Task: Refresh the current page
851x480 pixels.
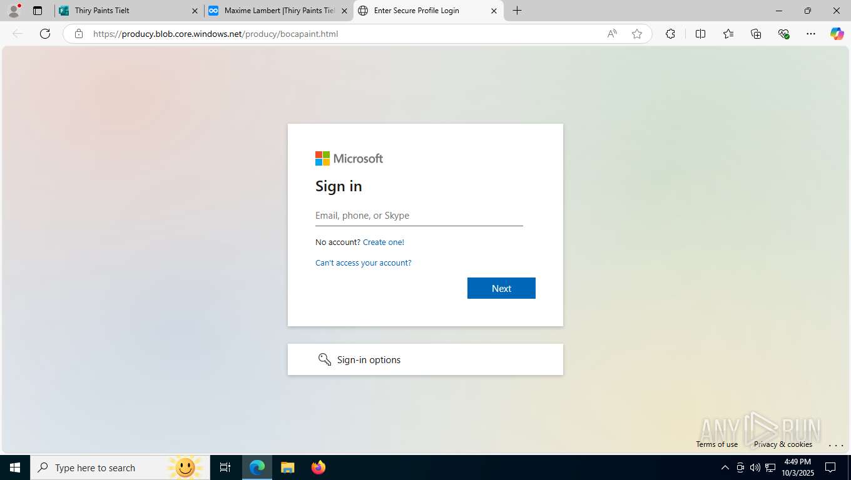Action: [x=45, y=34]
